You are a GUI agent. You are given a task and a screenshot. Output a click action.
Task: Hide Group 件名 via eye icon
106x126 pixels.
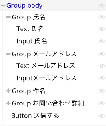[102, 91]
